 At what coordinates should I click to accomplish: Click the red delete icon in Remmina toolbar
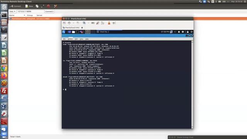(48, 6)
